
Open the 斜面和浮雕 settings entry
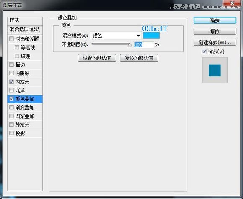click(x=27, y=39)
